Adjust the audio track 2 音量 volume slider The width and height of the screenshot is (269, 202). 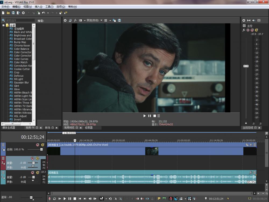point(33,163)
